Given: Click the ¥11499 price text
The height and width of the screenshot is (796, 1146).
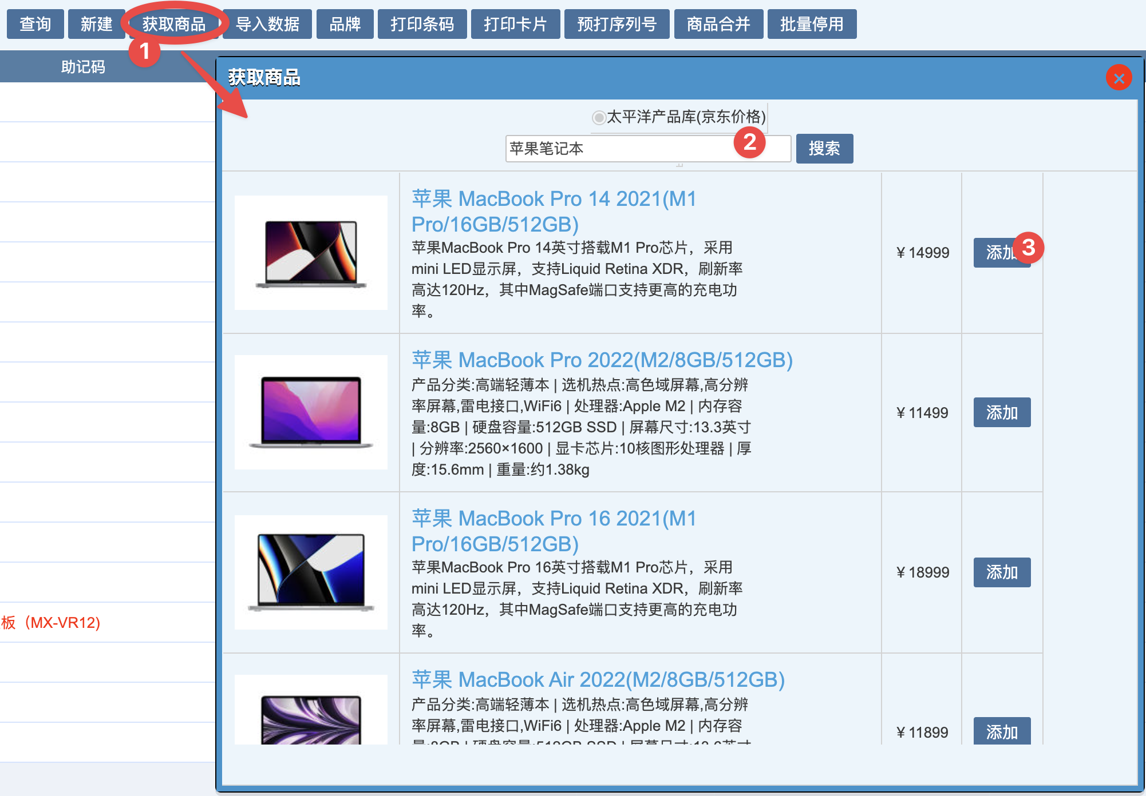Looking at the screenshot, I should [x=922, y=413].
